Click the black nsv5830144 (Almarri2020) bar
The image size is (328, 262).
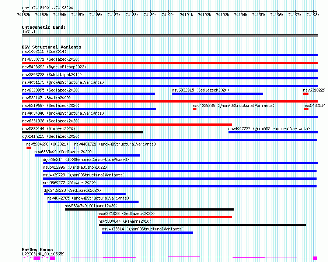(83, 132)
